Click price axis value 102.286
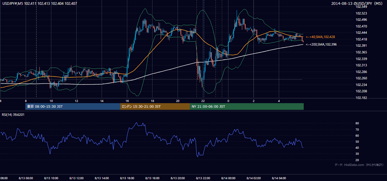This screenshot has height=181, width=387. 361,72
